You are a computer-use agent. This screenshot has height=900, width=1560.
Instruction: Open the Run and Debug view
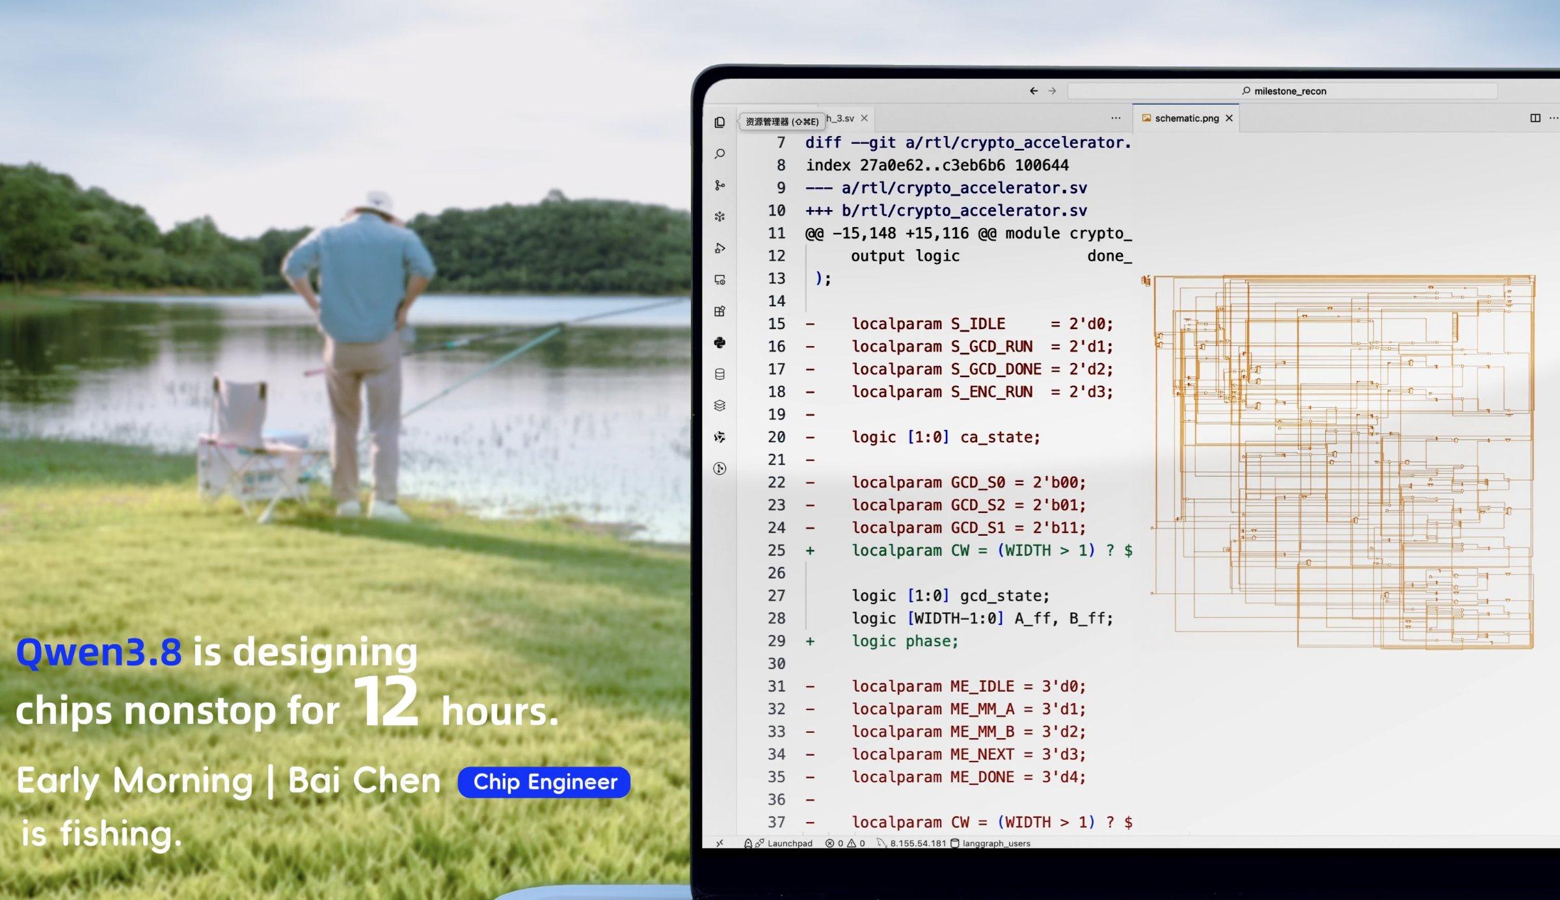click(719, 248)
